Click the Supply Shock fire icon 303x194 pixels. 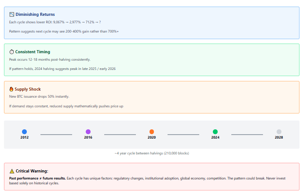[x=11, y=89]
